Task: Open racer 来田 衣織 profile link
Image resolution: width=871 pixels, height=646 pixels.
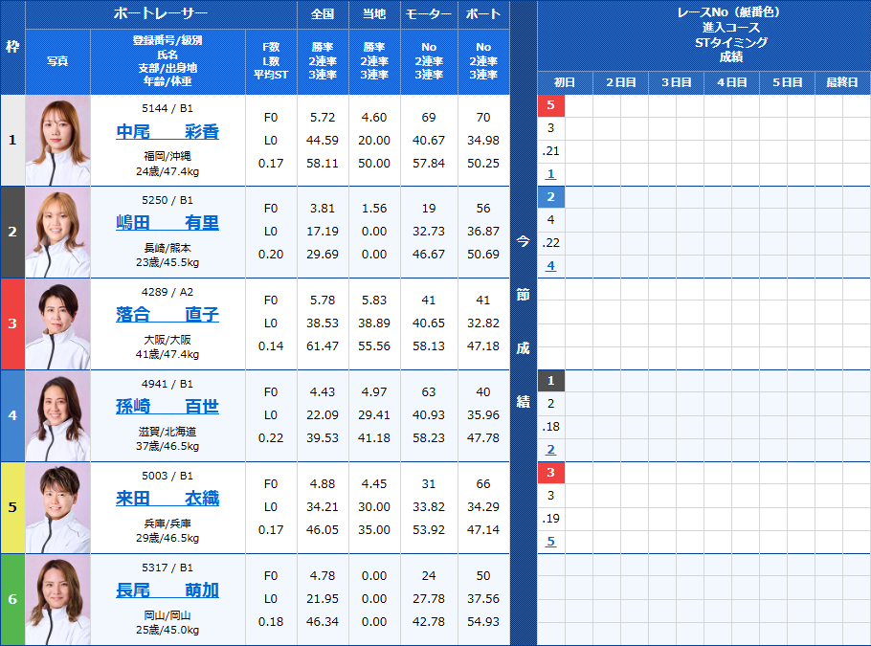Action: click(167, 499)
